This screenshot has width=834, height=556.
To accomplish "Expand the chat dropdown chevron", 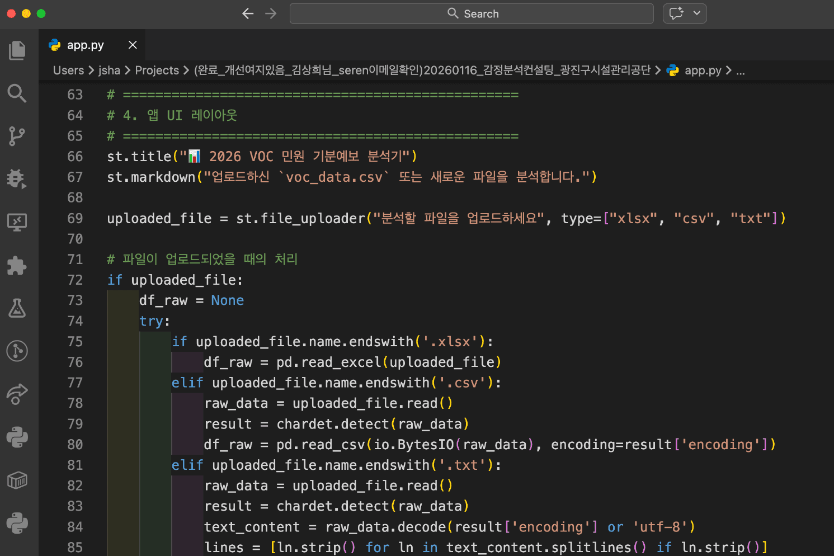I will [696, 13].
